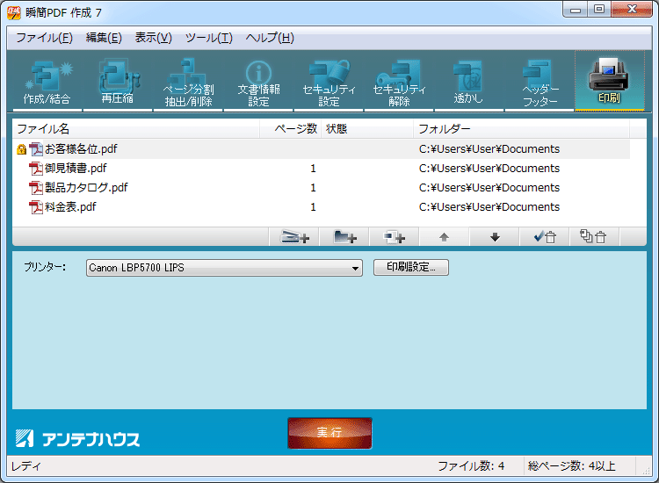Open the 透かし watermark tool
Viewport: 659px width, 483px height.
(x=468, y=83)
